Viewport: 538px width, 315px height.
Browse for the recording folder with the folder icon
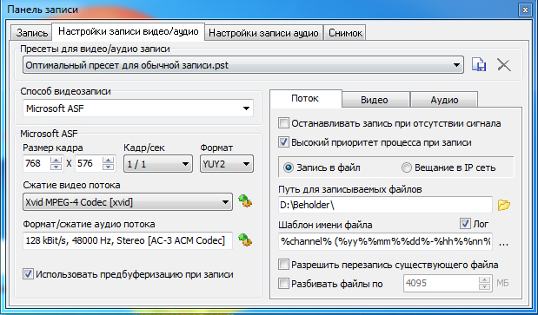pyautogui.click(x=504, y=205)
